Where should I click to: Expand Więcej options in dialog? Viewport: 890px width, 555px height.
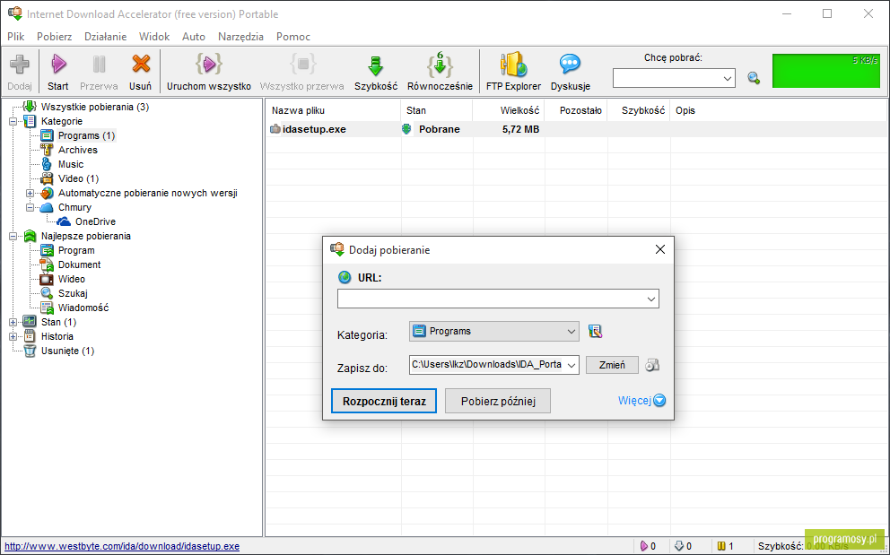click(641, 401)
